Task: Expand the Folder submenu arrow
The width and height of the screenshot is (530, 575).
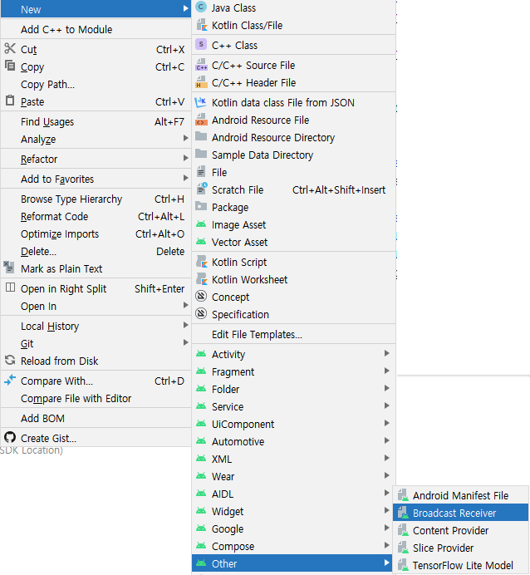Action: click(x=386, y=388)
